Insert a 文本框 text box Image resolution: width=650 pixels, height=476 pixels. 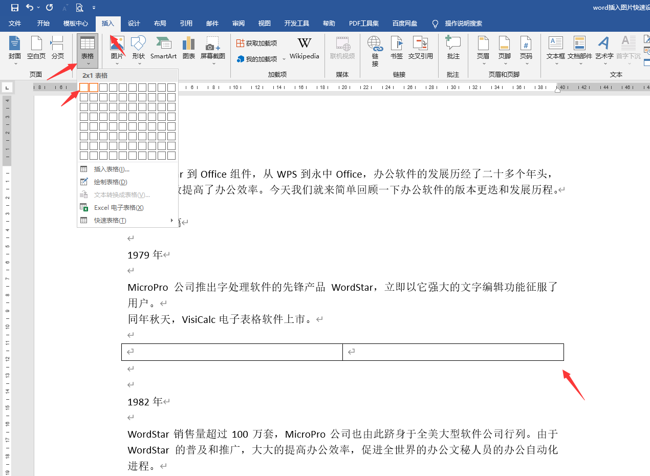click(555, 48)
